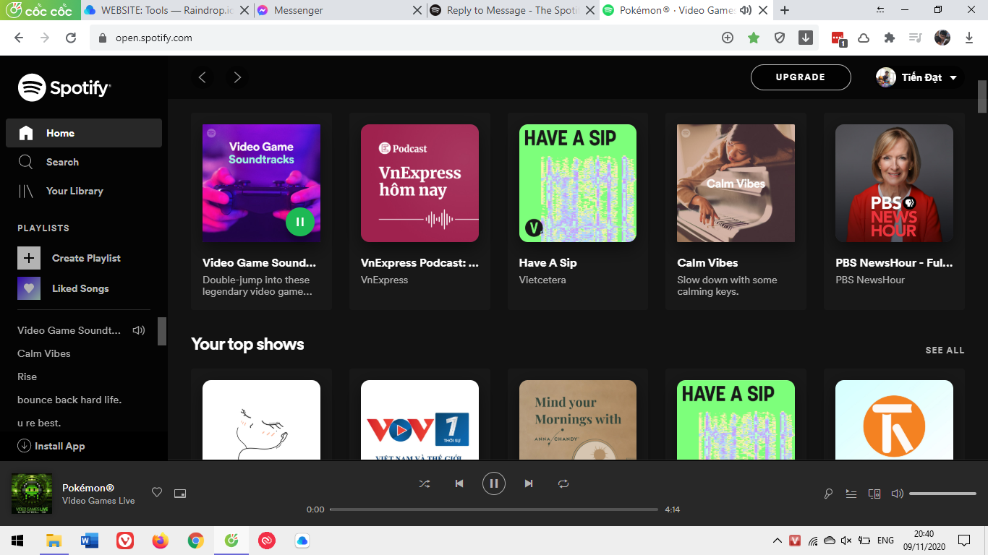Open Firefox from the taskbar
Viewport: 988px width, 555px height.
[x=161, y=540]
